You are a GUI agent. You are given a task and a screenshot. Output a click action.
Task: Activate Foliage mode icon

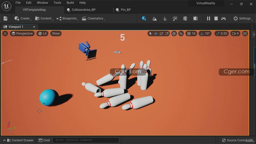[165, 18]
